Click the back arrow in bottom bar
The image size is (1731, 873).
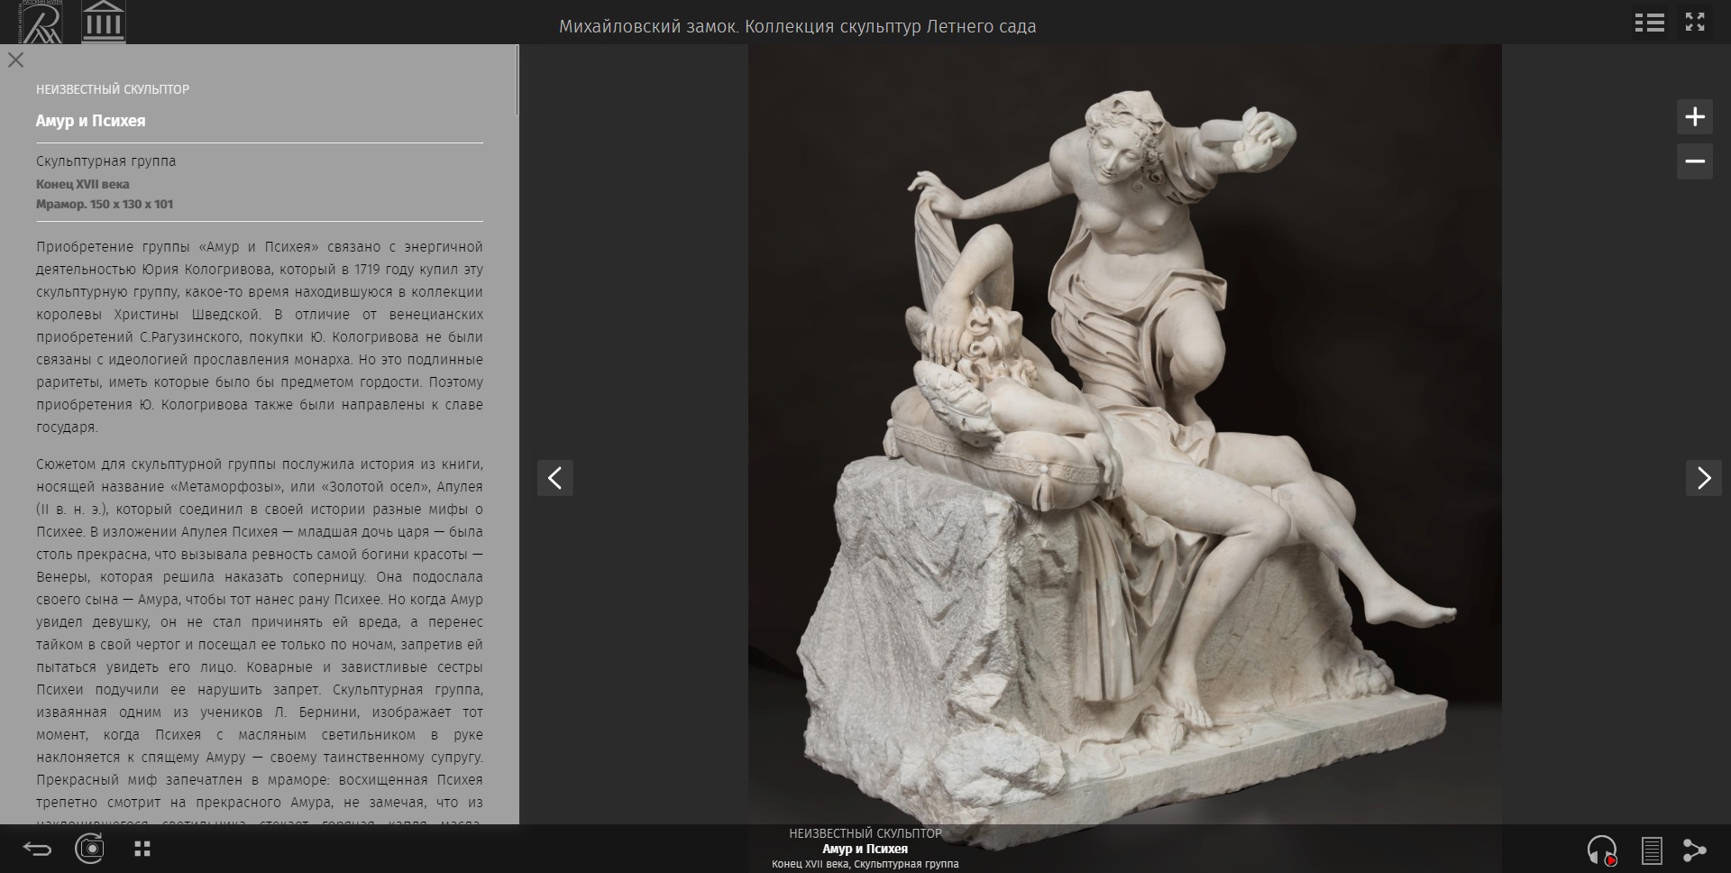point(37,849)
